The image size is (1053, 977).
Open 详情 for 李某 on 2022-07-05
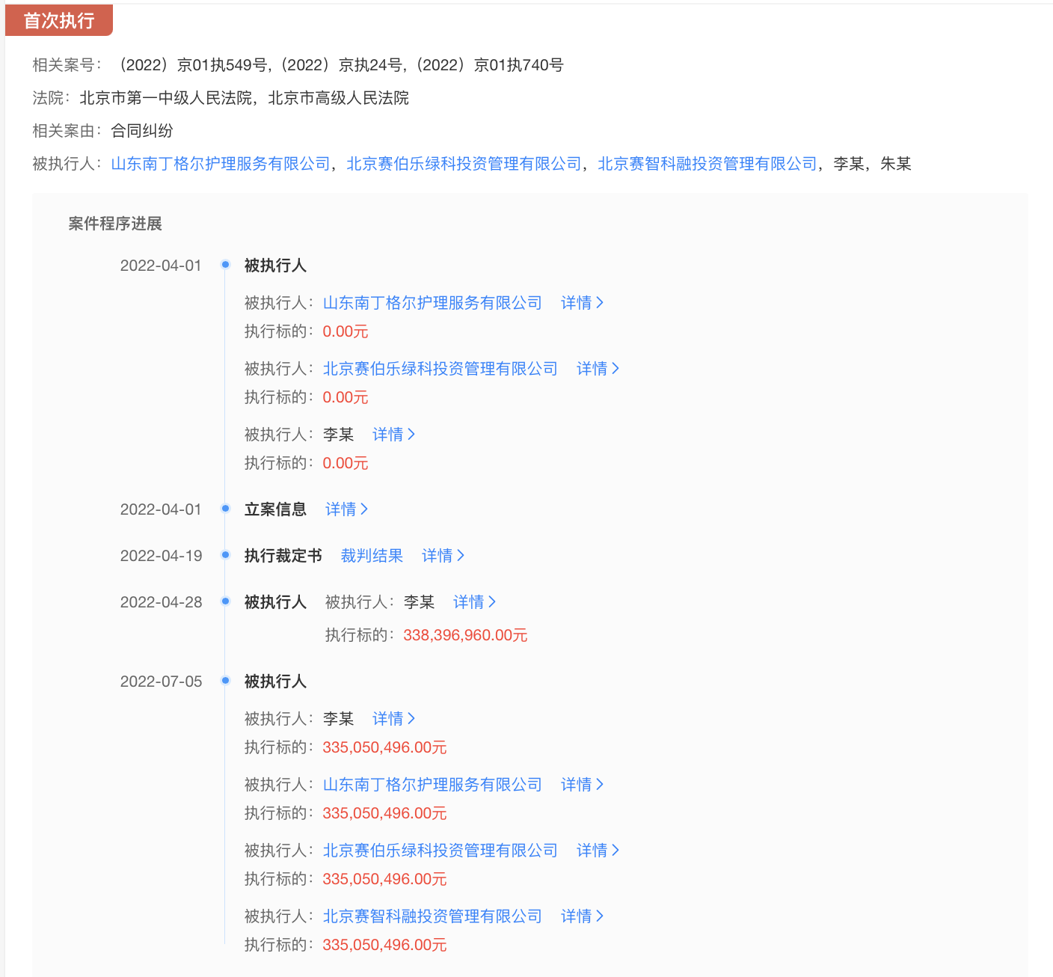pyautogui.click(x=393, y=719)
